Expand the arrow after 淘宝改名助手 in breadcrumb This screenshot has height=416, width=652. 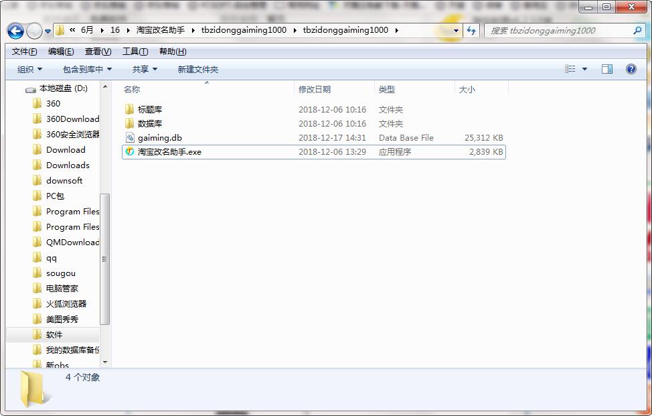(193, 30)
